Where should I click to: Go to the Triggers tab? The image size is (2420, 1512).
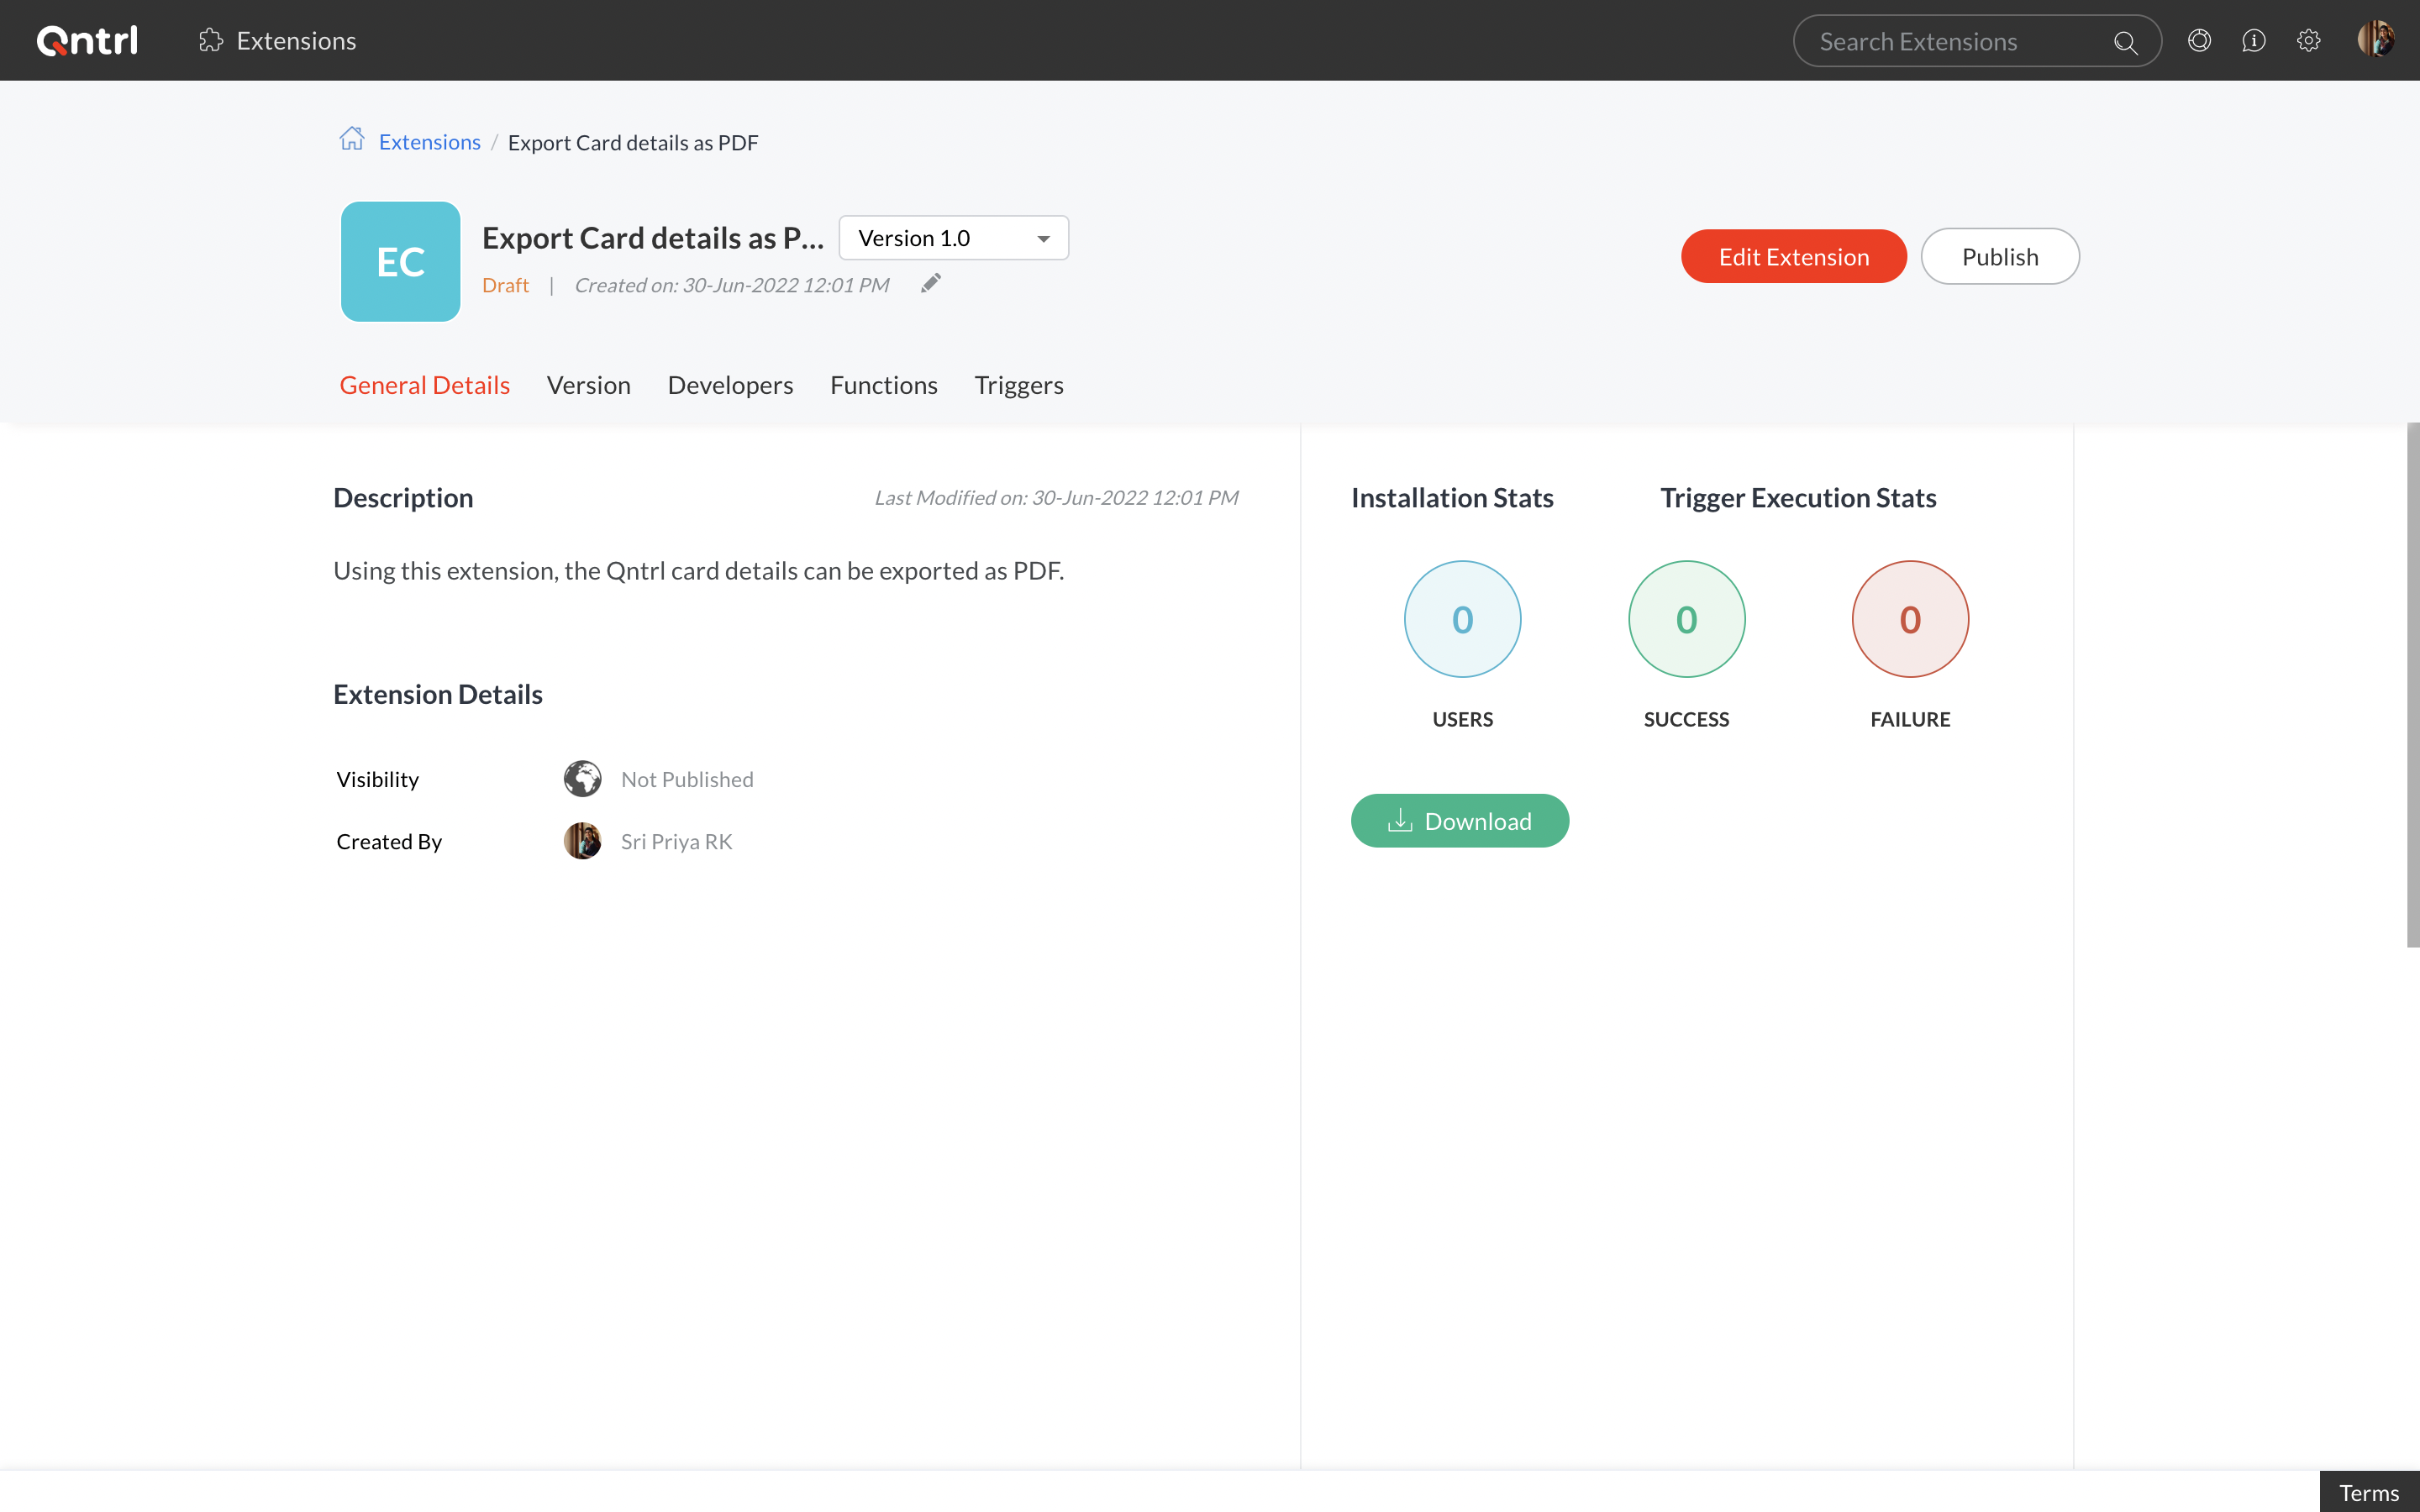1018,385
